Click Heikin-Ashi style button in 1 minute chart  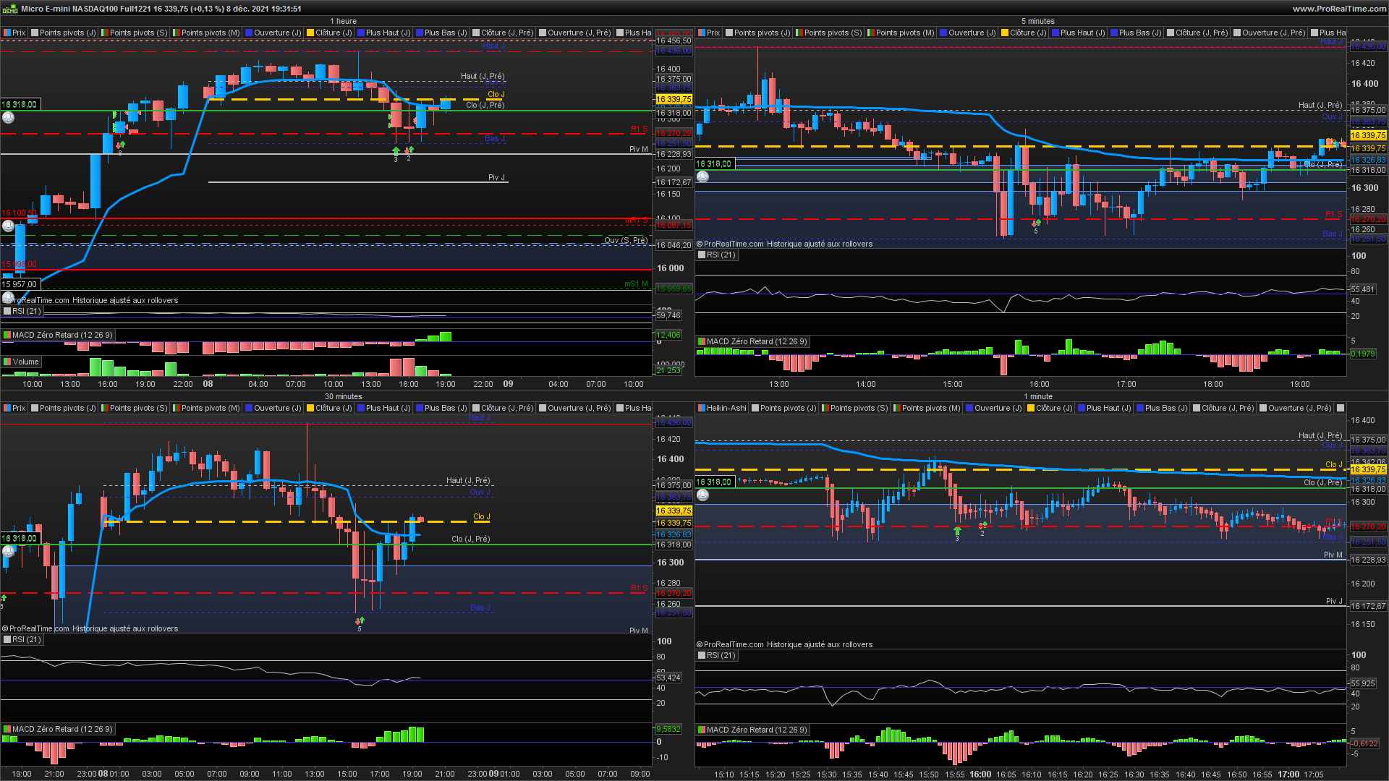click(x=722, y=408)
